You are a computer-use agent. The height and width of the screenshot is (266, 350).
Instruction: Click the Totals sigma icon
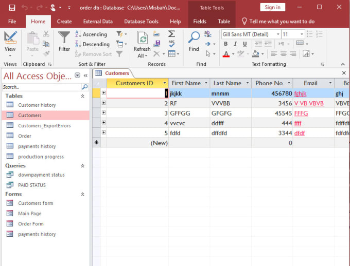171,34
